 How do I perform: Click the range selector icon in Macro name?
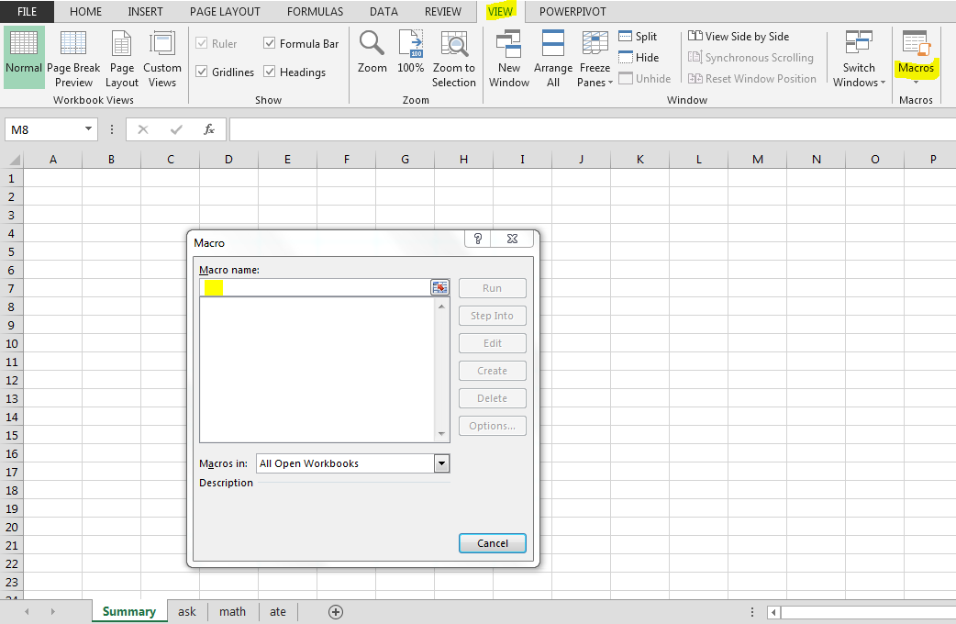click(439, 287)
